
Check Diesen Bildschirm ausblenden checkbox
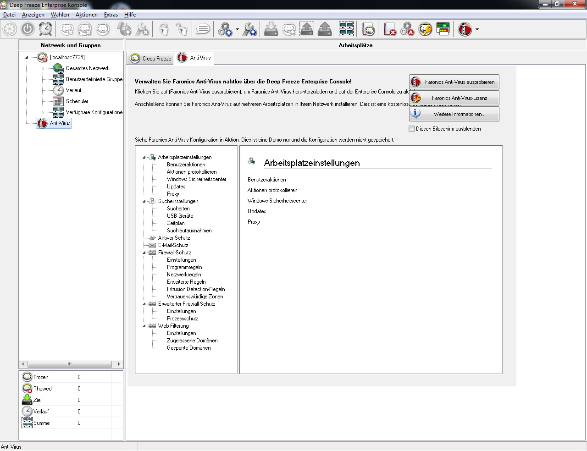pos(411,129)
